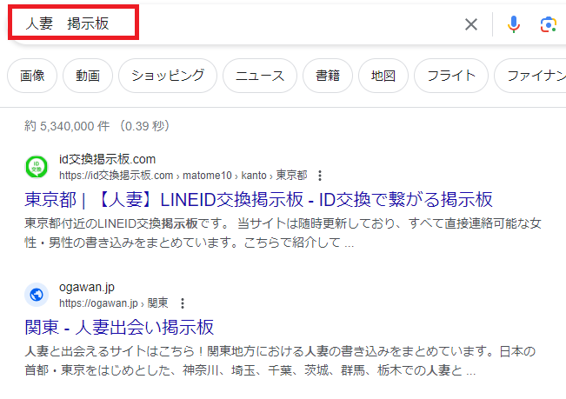Open the 東京都 LINEID交換掲示板 result title

pos(258,198)
